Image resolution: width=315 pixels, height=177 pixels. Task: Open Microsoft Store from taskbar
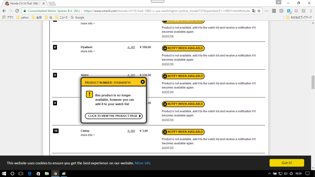(x=38, y=174)
